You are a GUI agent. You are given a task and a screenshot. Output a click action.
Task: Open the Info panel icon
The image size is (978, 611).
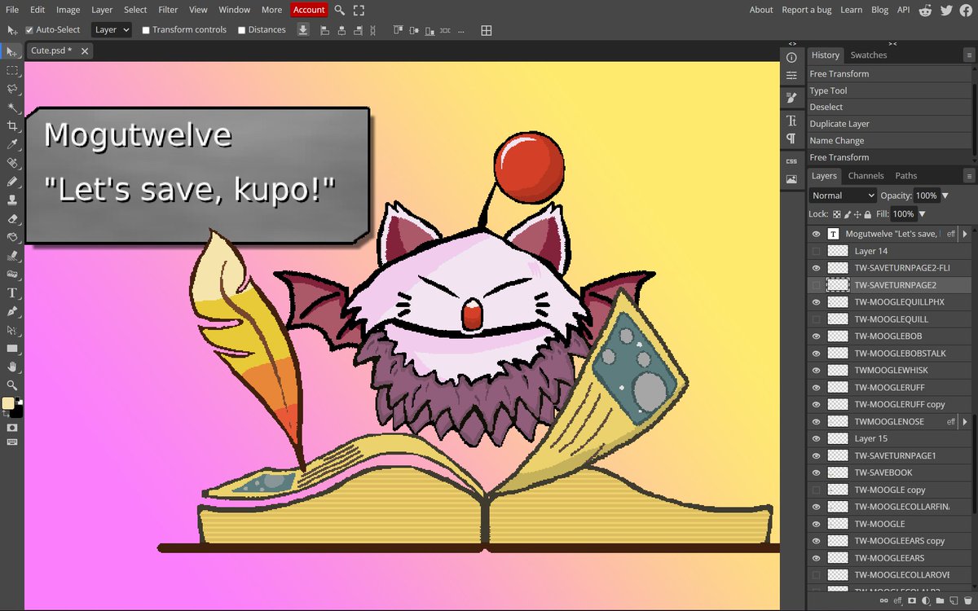[791, 58]
